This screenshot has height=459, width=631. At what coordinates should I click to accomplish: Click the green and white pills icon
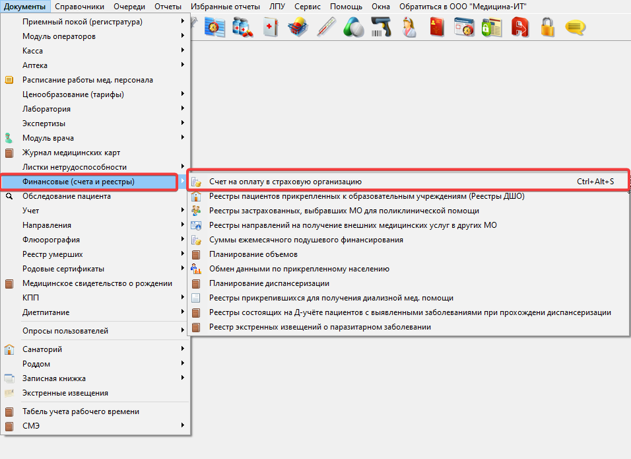pos(354,28)
